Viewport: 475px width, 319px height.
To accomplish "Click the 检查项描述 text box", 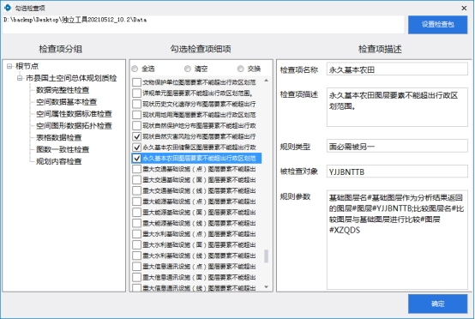I will click(x=397, y=107).
